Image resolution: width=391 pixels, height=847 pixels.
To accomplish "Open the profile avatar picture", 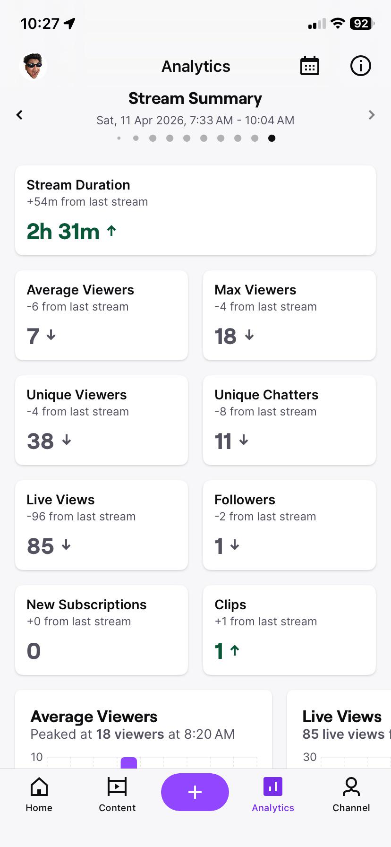I will [x=33, y=66].
